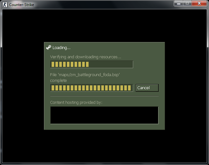The width and height of the screenshot is (209, 165).
Task: Click the Counter-Strike icon in title bar
Action: coord(5,5)
